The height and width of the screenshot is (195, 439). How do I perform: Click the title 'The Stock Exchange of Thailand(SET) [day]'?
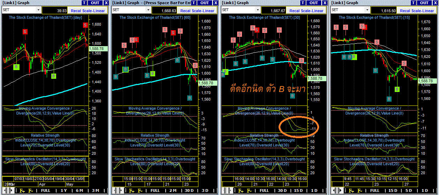(x=45, y=17)
